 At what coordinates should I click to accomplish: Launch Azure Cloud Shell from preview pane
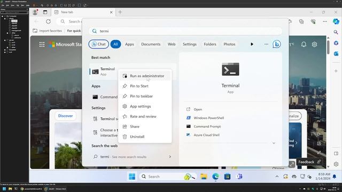pyautogui.click(x=207, y=135)
